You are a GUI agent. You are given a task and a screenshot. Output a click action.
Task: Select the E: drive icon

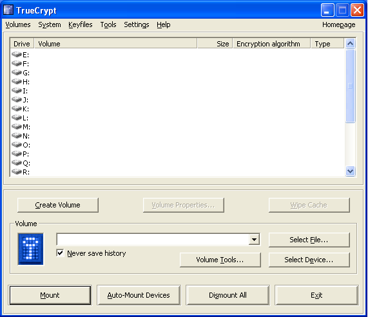click(17, 54)
